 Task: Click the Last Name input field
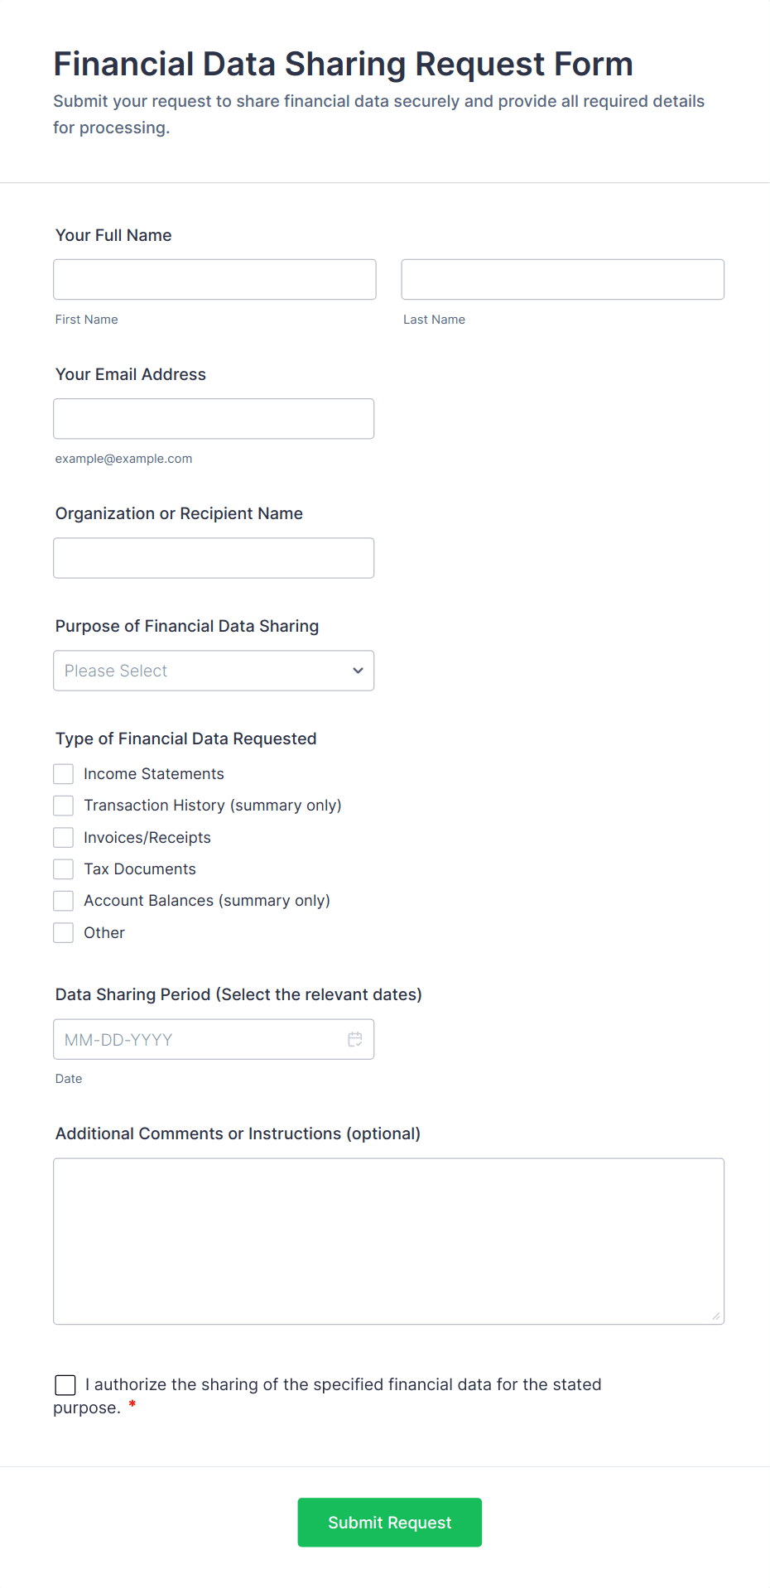[562, 279]
